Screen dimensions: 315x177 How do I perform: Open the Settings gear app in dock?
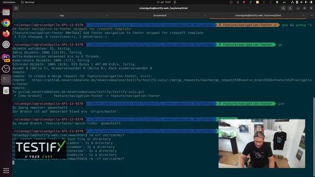coord(6,44)
